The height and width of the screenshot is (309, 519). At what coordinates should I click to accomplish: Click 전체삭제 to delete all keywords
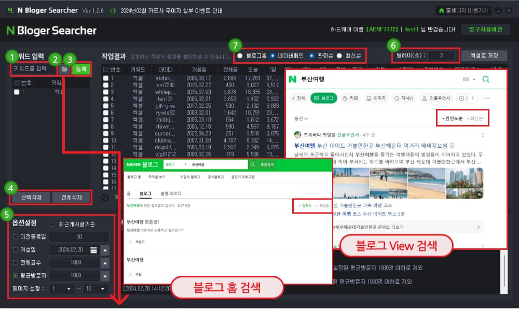point(71,198)
